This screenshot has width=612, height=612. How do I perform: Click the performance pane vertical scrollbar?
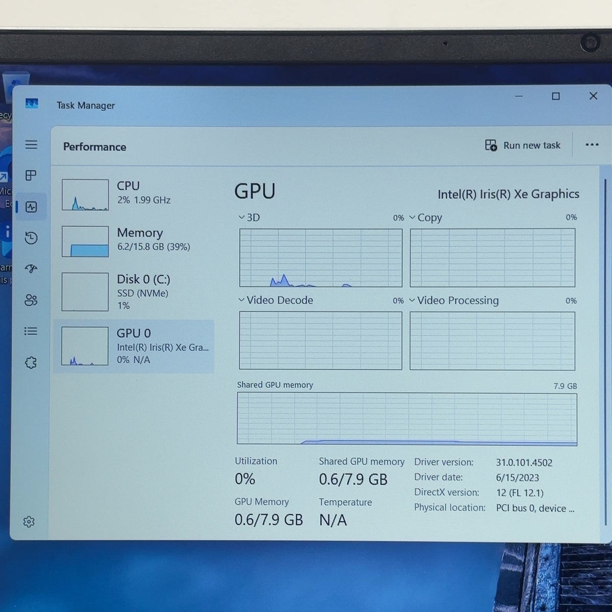[605, 352]
